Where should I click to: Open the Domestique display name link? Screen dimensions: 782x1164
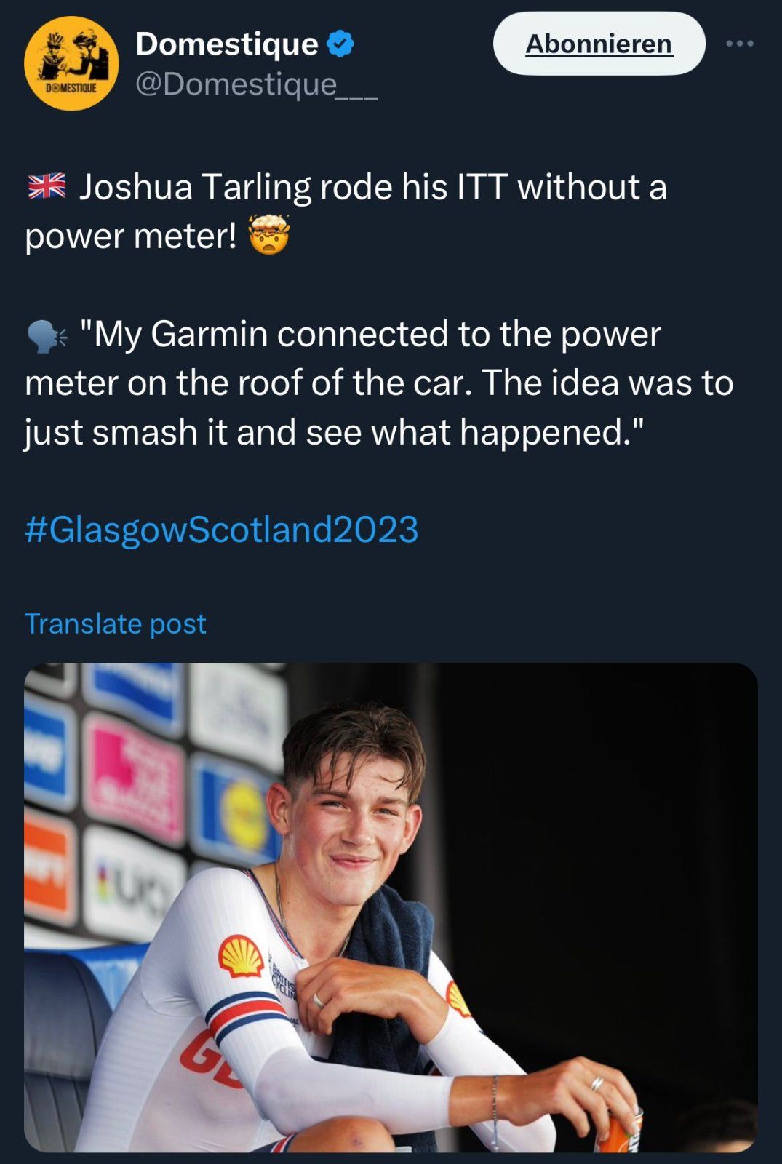(x=226, y=44)
